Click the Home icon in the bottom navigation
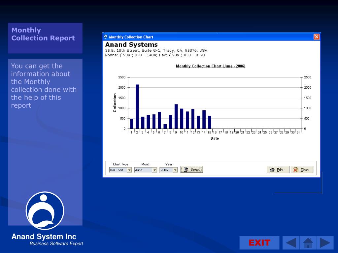The image size is (338, 253). pos(308,243)
